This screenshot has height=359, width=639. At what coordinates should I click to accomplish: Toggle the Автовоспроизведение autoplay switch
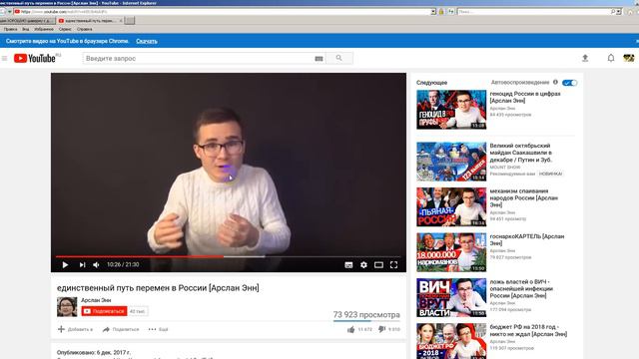point(569,83)
